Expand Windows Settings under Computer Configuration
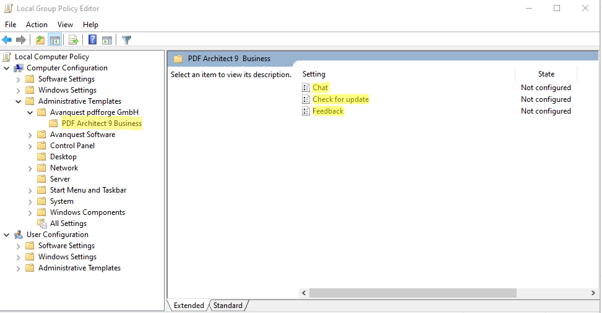 [x=18, y=91]
